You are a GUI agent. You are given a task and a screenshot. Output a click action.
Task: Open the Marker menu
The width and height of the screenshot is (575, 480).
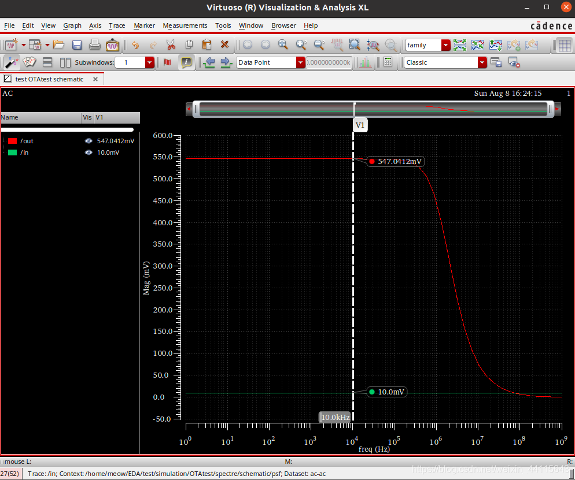click(x=144, y=25)
